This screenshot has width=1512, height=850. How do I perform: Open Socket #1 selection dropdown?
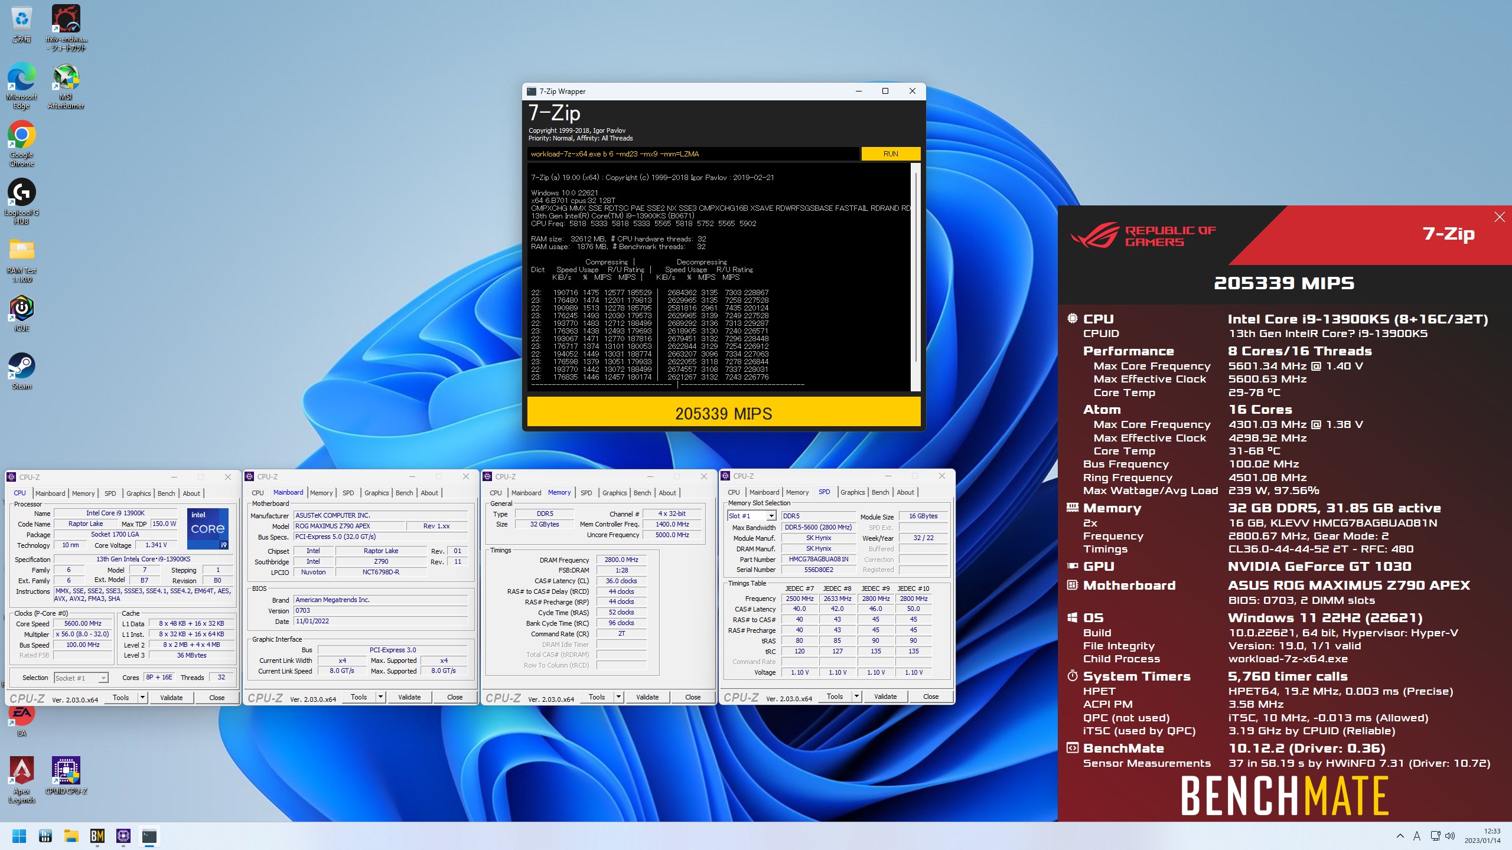tap(81, 678)
